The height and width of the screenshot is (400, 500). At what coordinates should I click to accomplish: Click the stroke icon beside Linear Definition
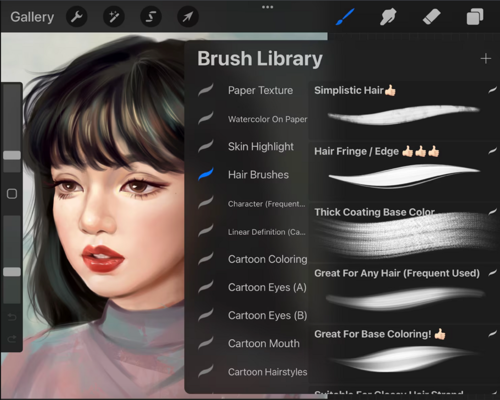205,230
